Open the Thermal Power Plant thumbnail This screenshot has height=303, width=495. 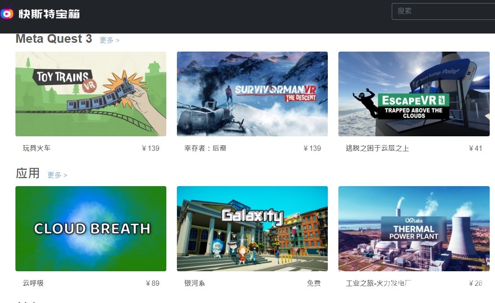click(x=414, y=228)
